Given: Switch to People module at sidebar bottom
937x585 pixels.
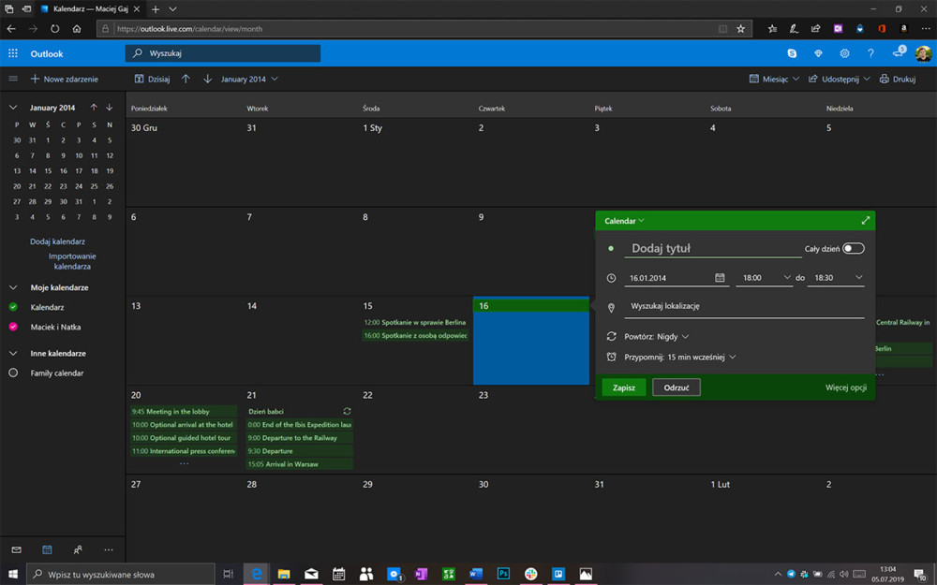Looking at the screenshot, I should click(x=78, y=549).
